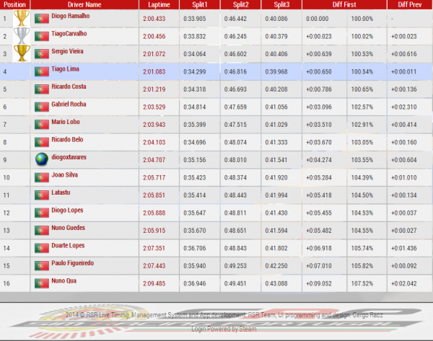
Task: Click the gold trophy icon for position 1
Action: pyautogui.click(x=21, y=18)
